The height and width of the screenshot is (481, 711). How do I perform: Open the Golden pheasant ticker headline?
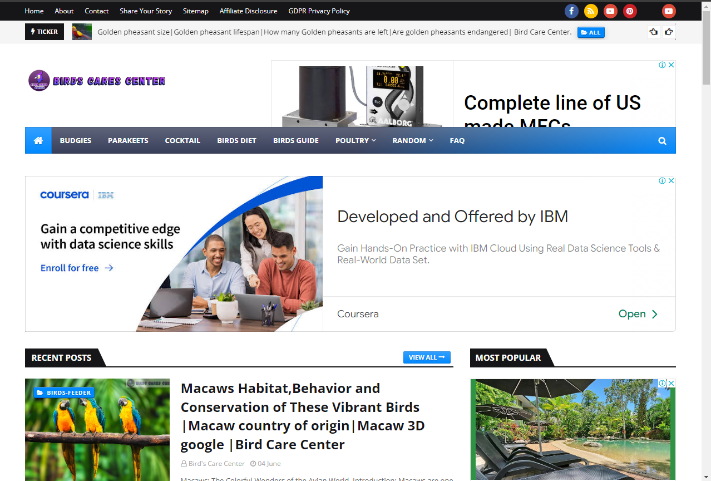[334, 32]
